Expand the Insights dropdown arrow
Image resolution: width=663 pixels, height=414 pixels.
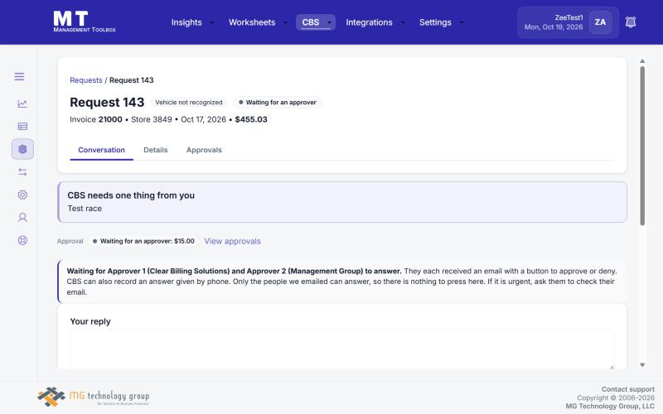pyautogui.click(x=212, y=22)
